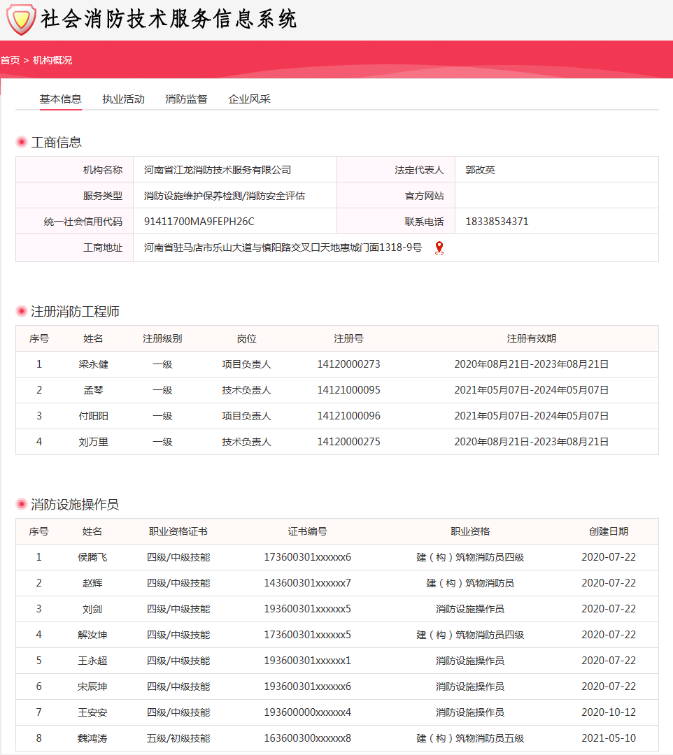The width and height of the screenshot is (673, 755).
Task: Click the phone number 18338534371
Action: [497, 222]
